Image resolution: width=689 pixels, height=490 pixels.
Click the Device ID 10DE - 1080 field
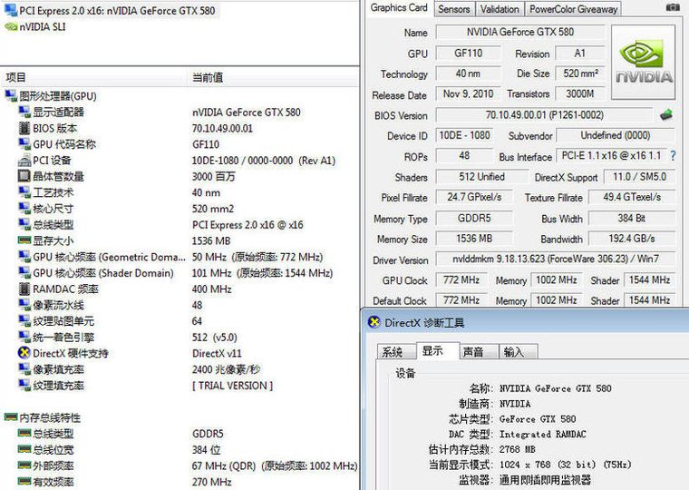[464, 135]
